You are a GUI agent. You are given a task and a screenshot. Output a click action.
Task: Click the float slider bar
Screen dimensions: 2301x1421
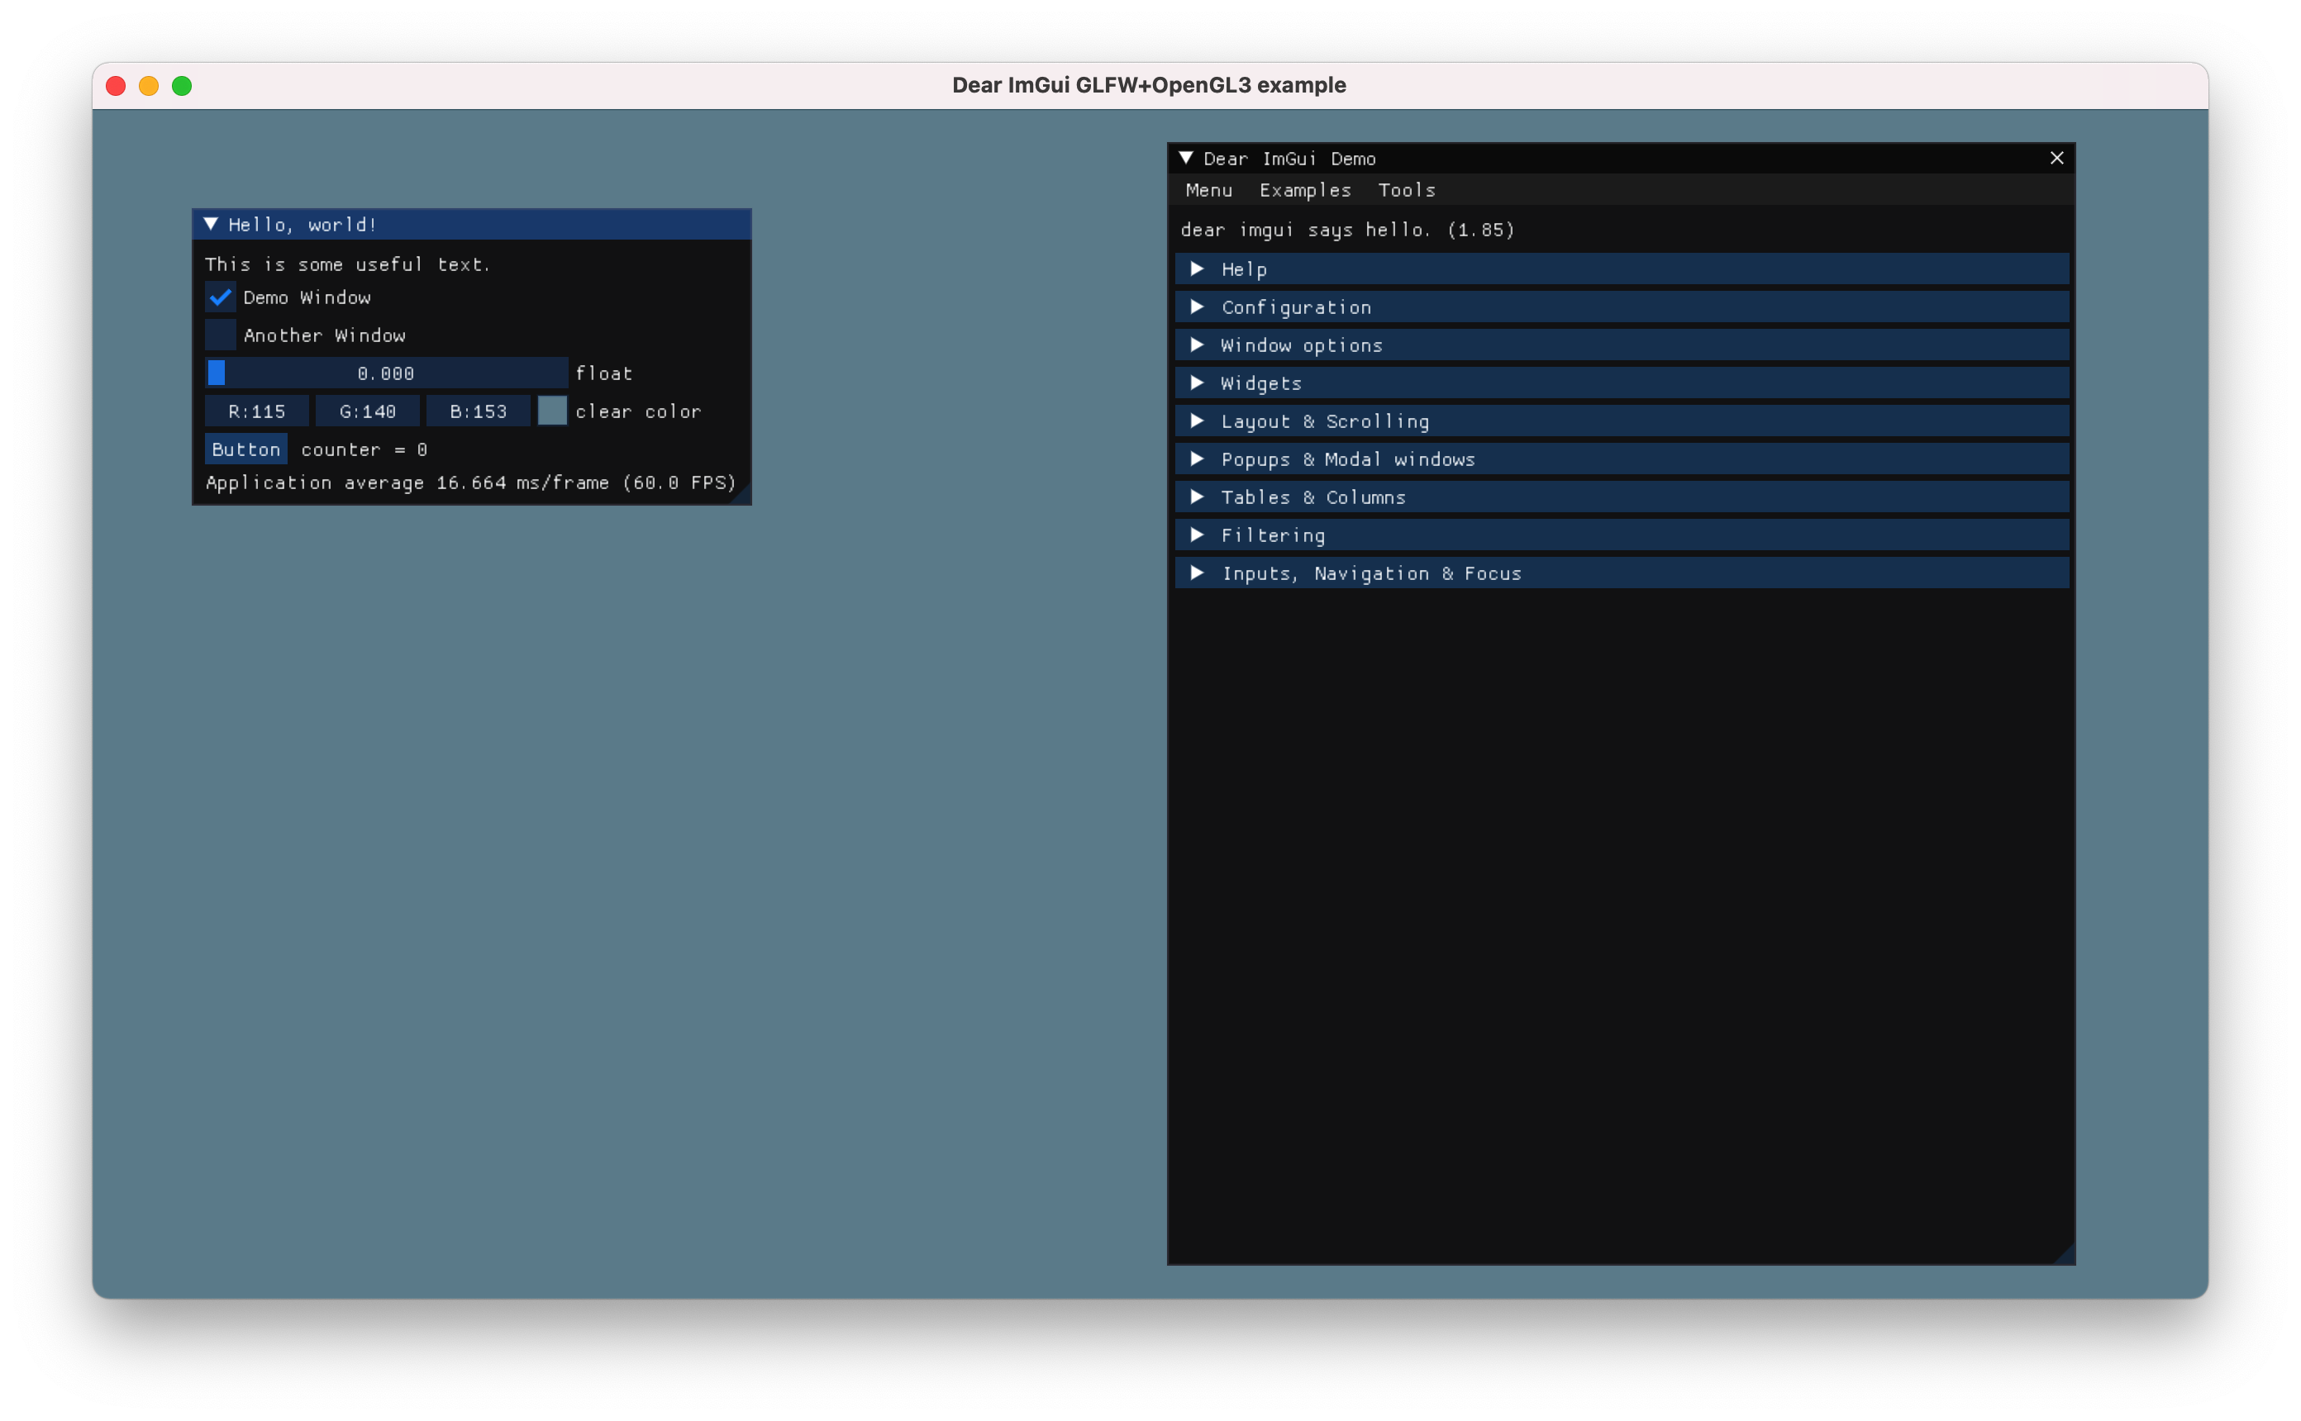tap(386, 373)
